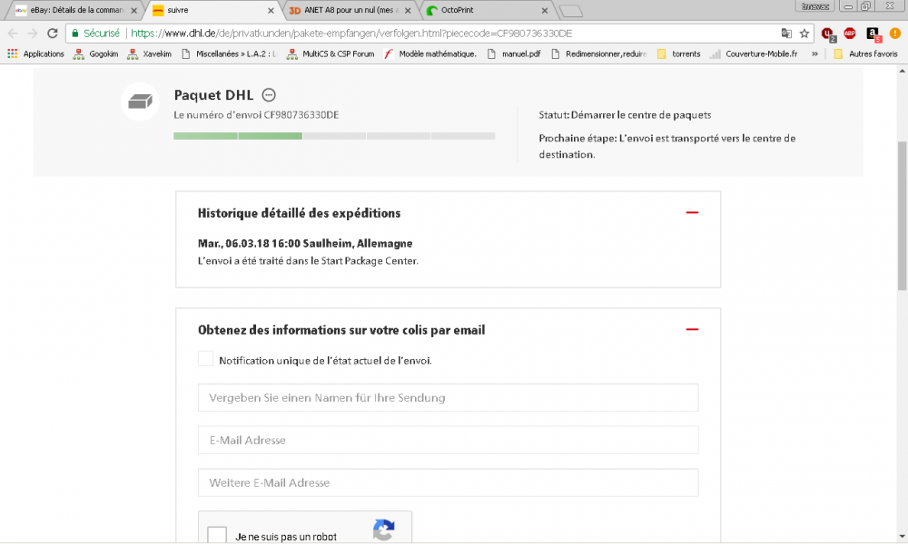Screen dimensions: 908x544
Task: Open the Applications grid in bookmarks bar
Action: coord(12,53)
